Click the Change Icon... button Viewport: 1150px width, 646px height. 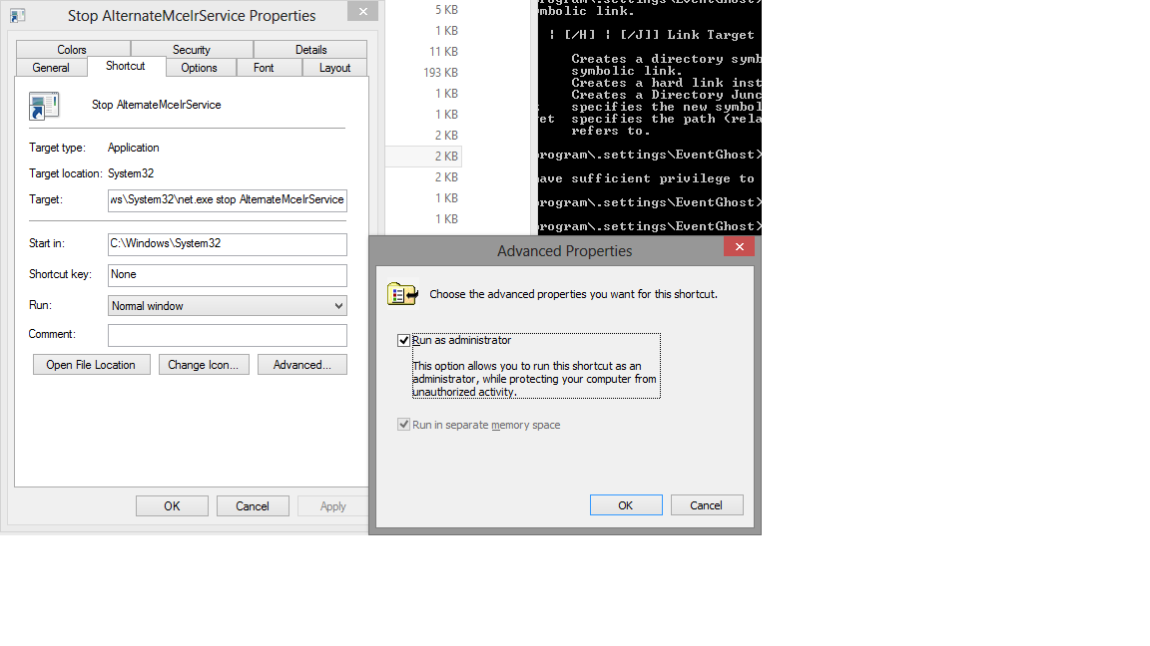[204, 365]
